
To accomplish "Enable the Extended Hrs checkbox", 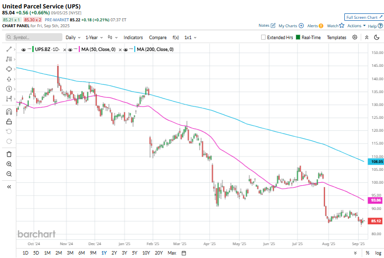I will point(263,37).
